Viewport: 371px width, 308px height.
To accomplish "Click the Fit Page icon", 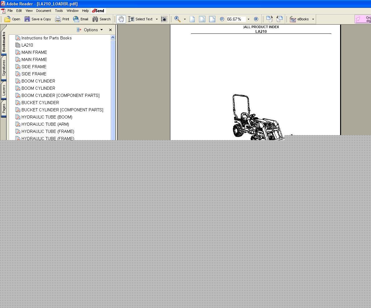I will [202, 19].
